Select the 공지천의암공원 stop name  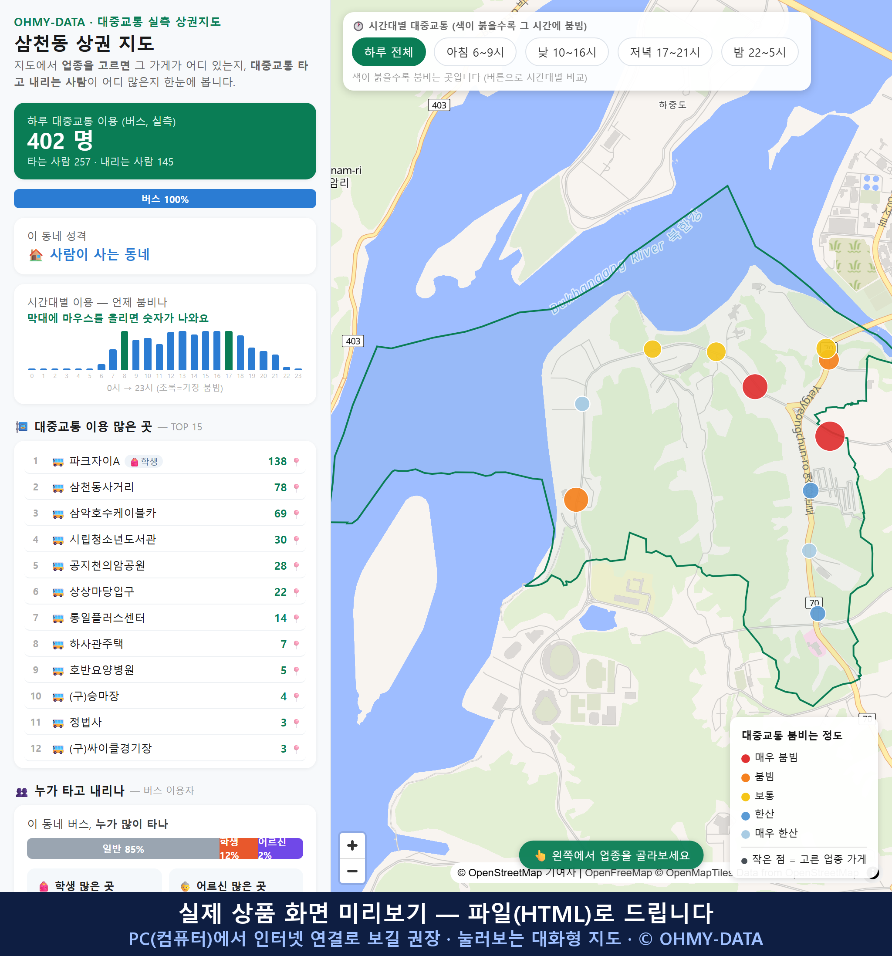click(x=107, y=565)
